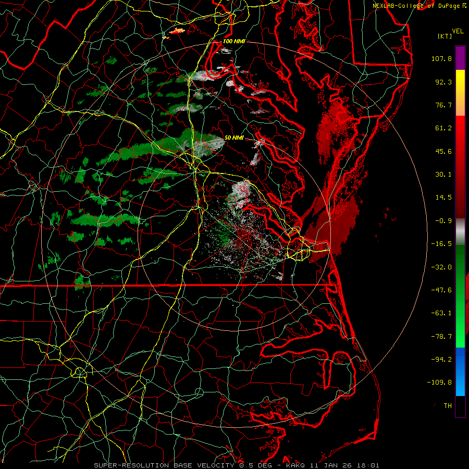Screen dimensions: 469x469
Task: Click the 30.1 velocity scale value
Action: tap(443, 175)
